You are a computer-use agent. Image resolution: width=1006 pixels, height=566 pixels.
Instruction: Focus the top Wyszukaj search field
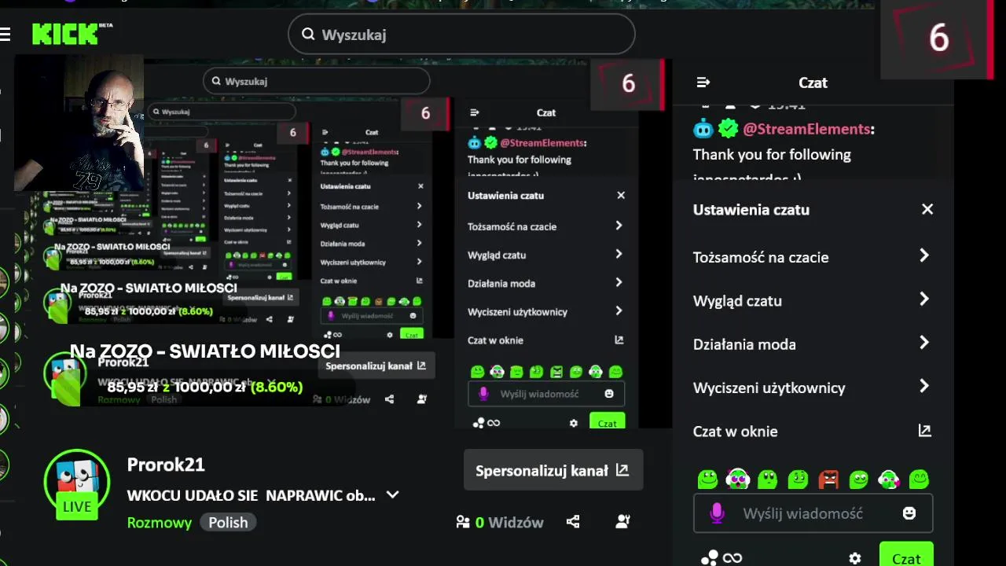(461, 35)
